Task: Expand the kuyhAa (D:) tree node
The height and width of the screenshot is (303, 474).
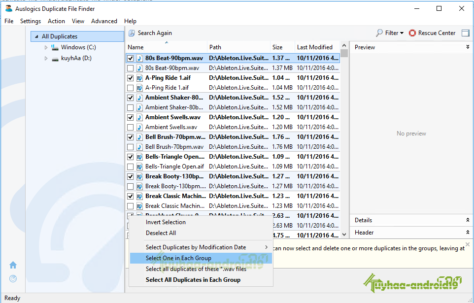Action: click(46, 58)
